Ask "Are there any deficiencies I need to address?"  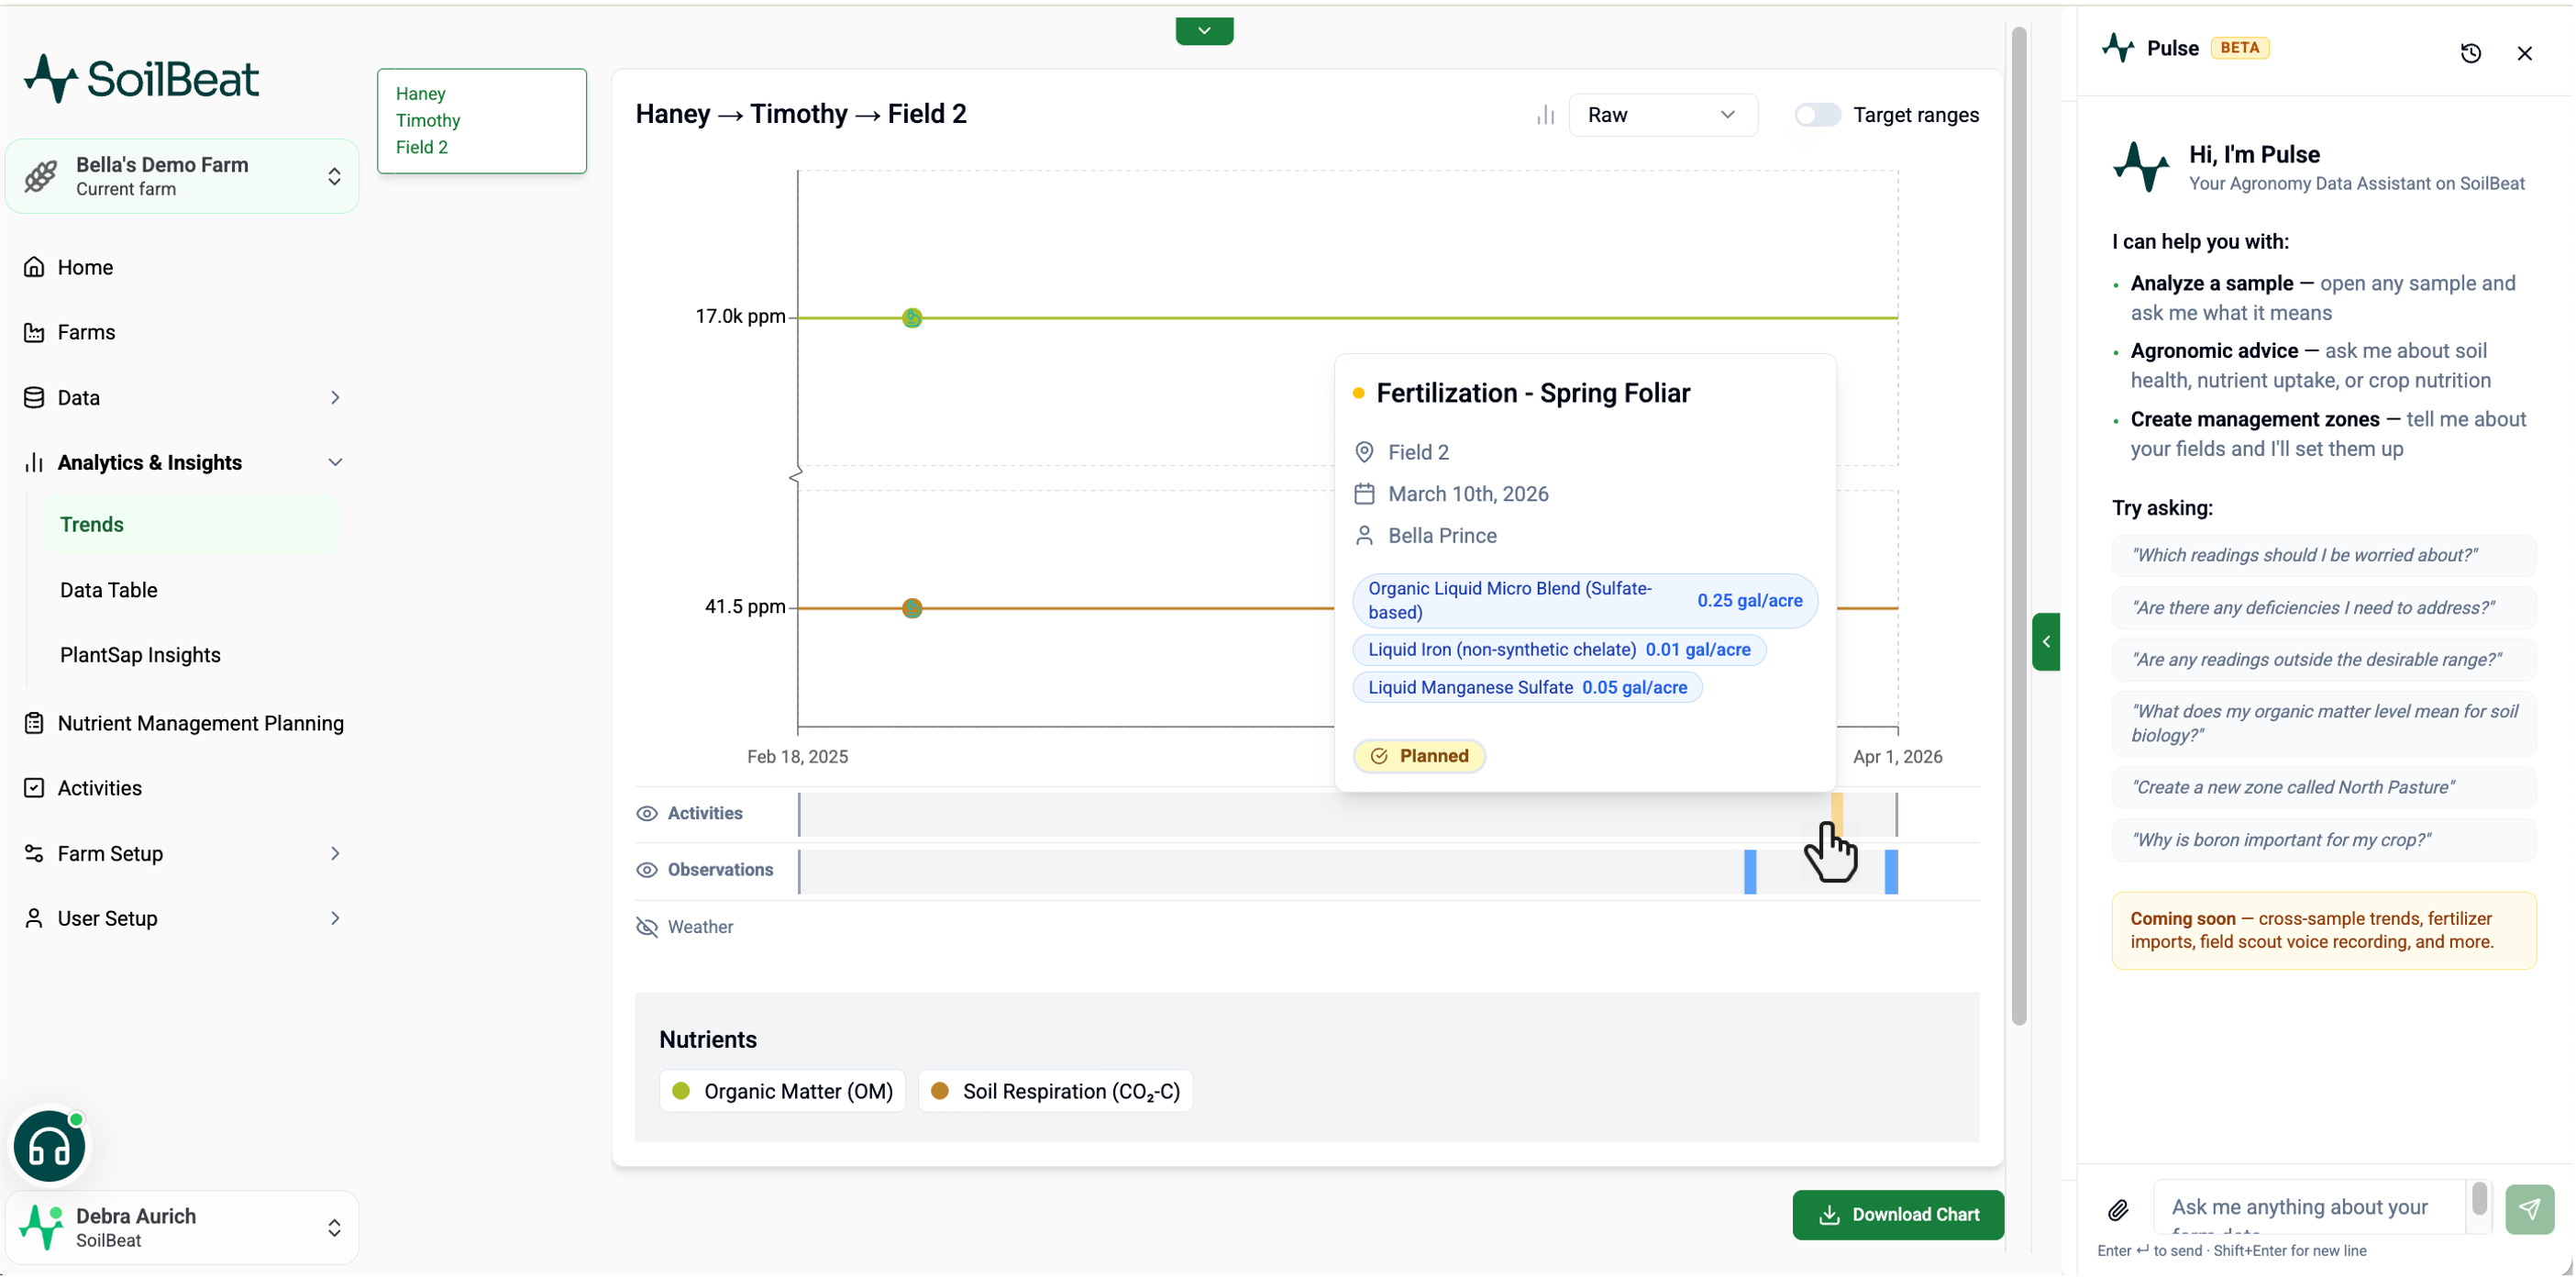2323,607
